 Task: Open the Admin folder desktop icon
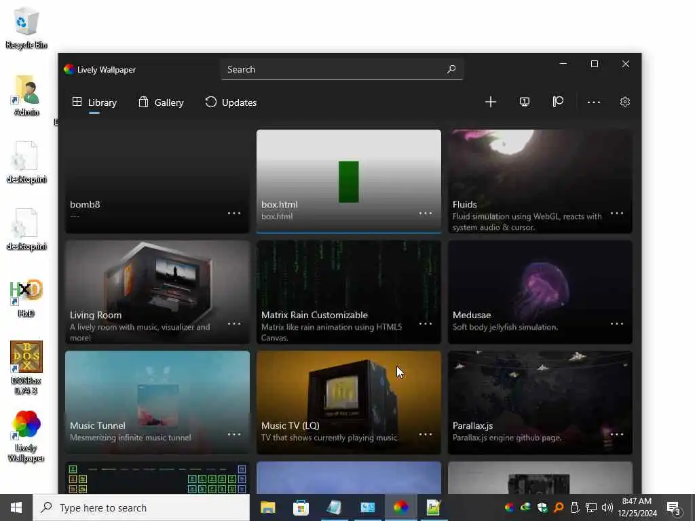pos(26,96)
